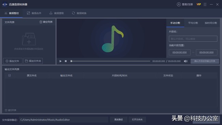The height and width of the screenshot is (125, 222).
Task: Click the VIP icon
Action: pos(199,4)
